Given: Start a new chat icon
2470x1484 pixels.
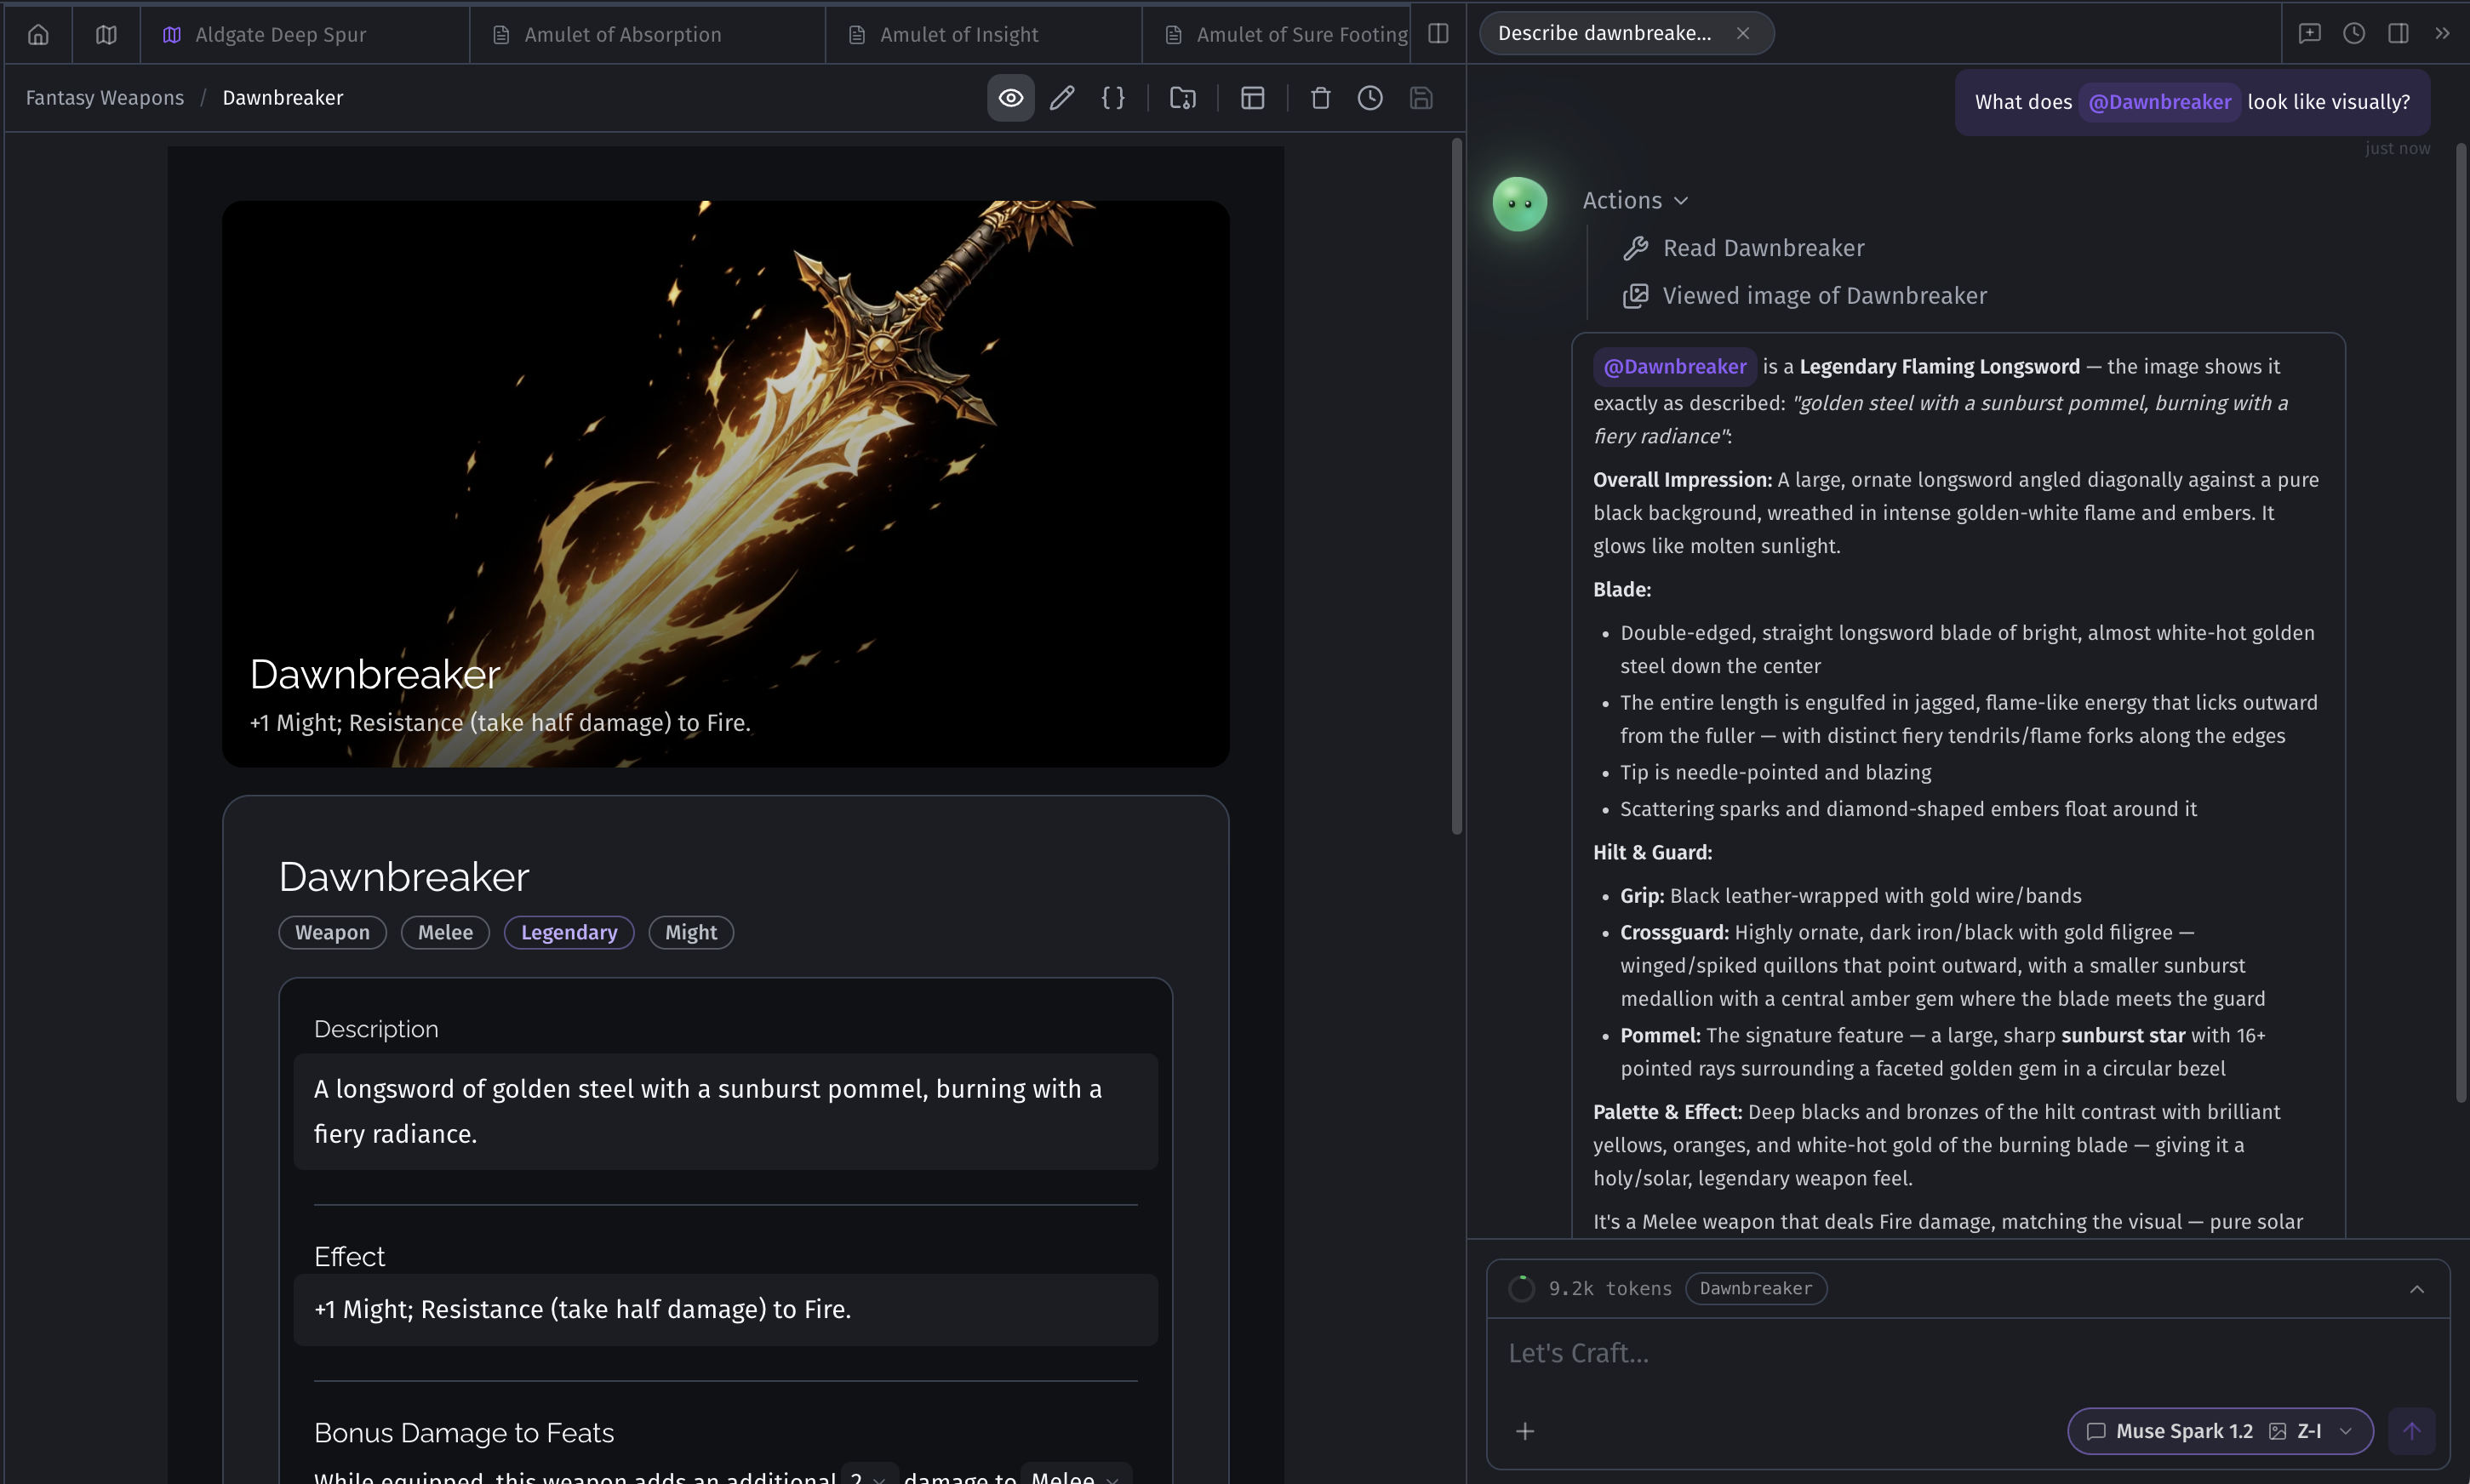Looking at the screenshot, I should [2309, 34].
